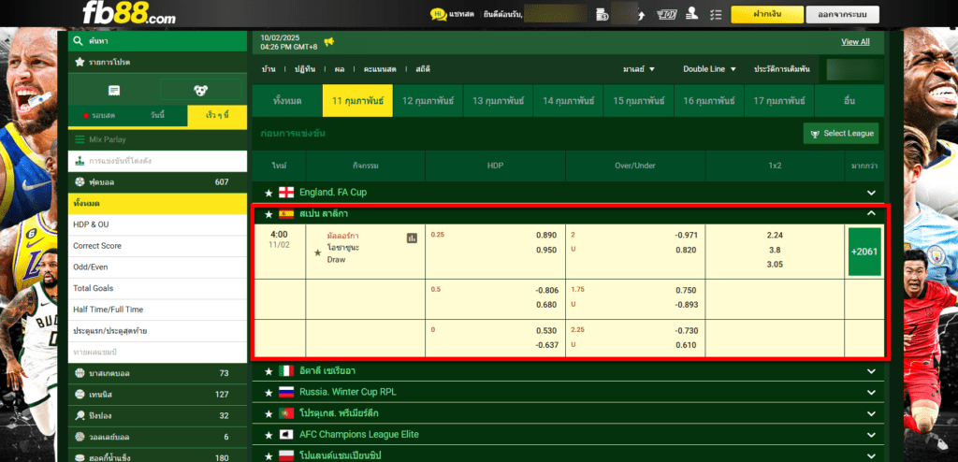Click the search magnifier icon
958x462 pixels.
(x=79, y=41)
